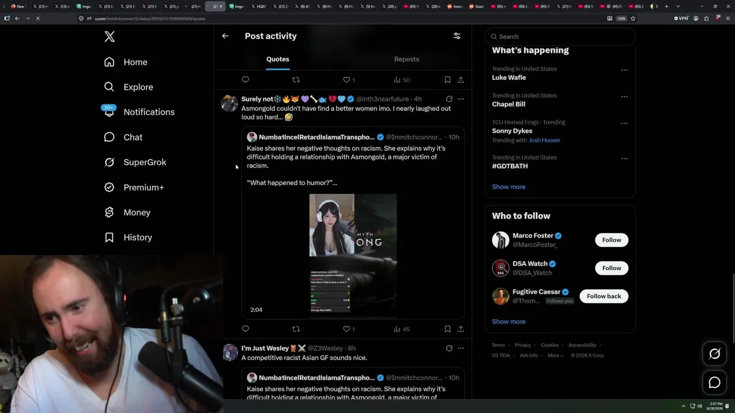Open the X logo home link

[x=110, y=37]
